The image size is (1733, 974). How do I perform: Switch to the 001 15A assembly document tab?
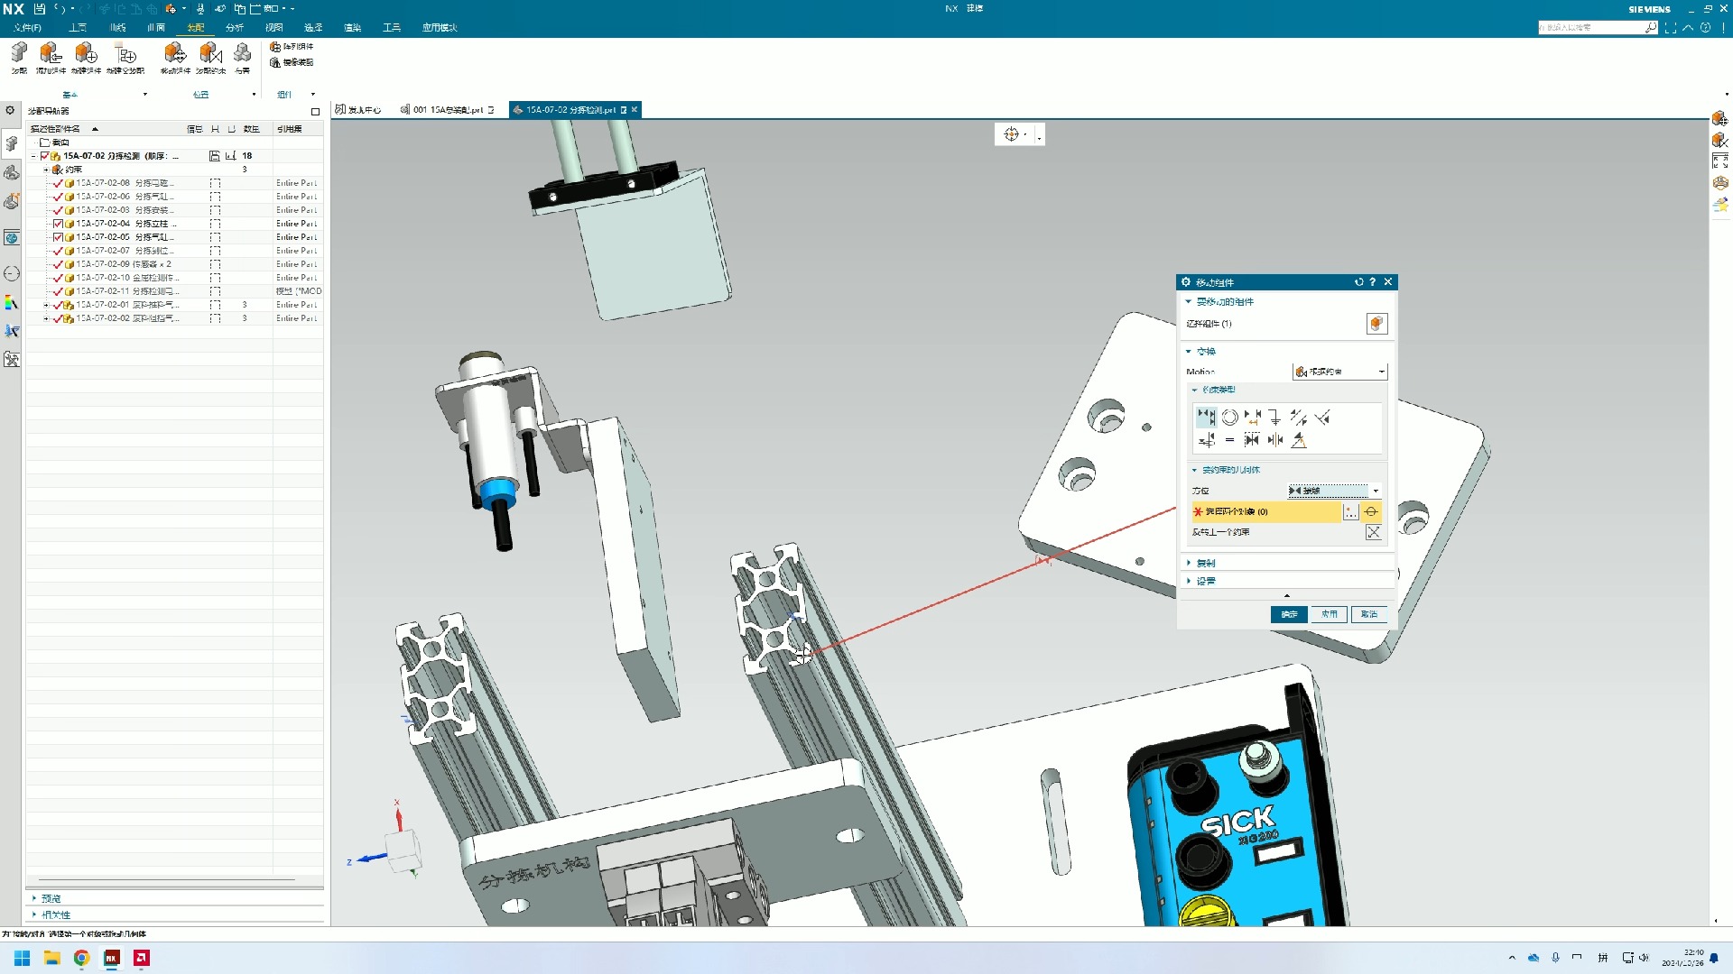448,110
